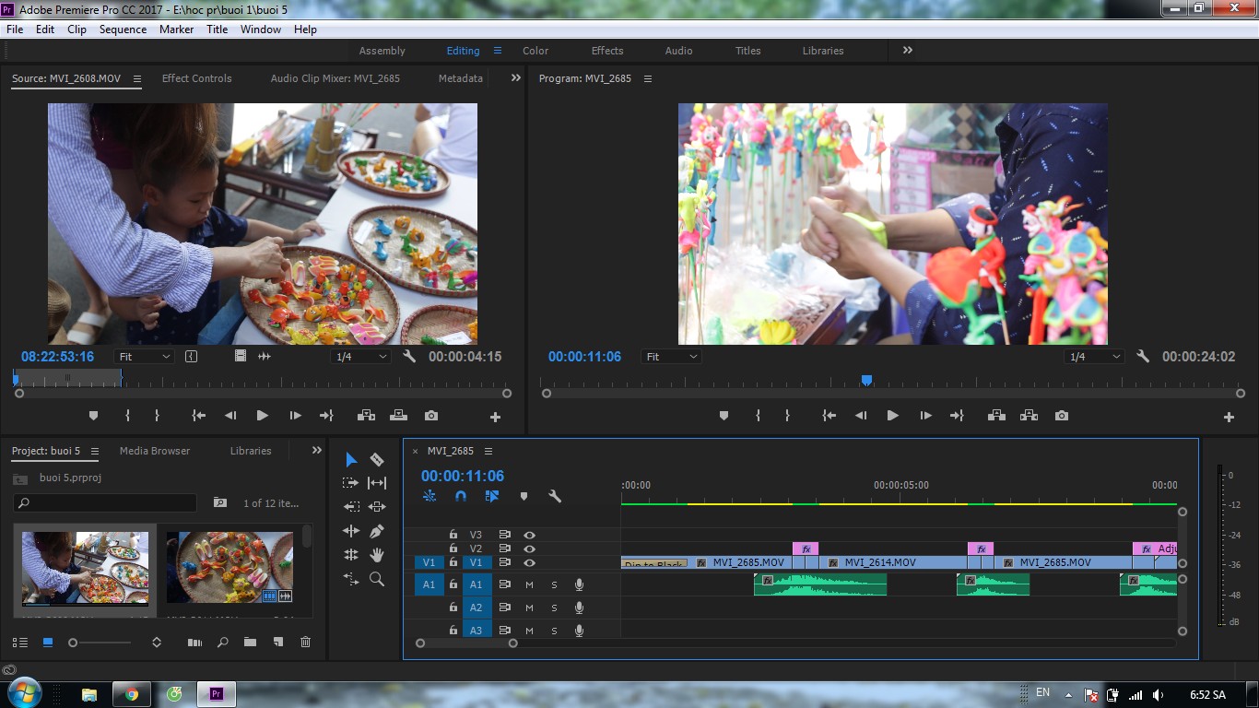Switch to the Audio workspace

tap(679, 51)
